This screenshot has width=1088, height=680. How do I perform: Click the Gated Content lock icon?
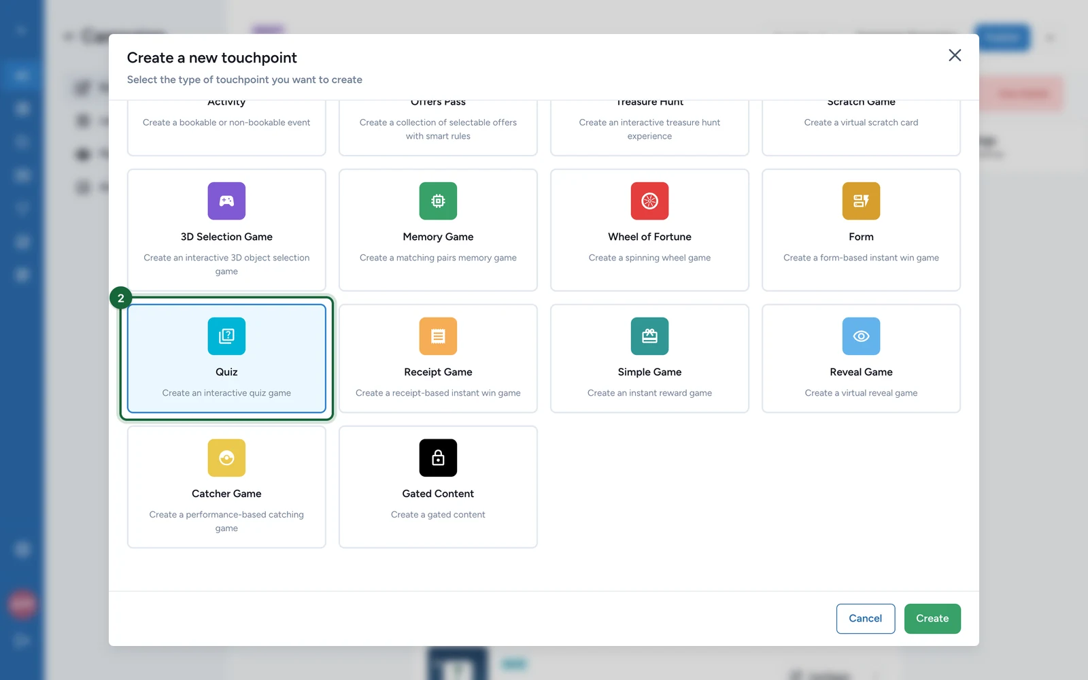438,458
